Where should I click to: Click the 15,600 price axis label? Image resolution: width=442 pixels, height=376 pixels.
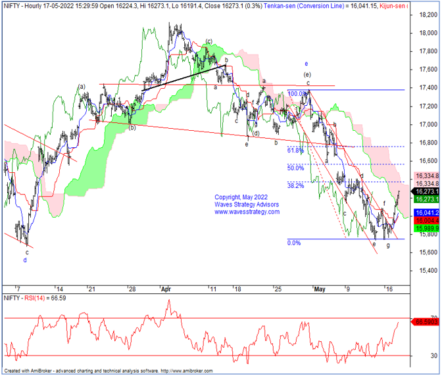[428, 252]
